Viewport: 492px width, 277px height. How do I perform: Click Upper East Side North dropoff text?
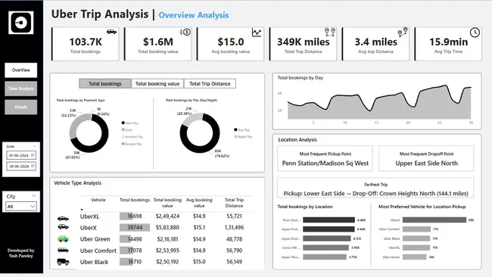(426, 163)
